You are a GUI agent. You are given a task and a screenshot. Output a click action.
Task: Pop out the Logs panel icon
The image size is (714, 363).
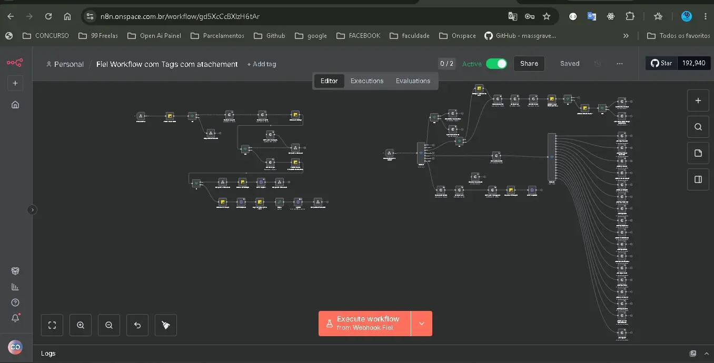693,354
